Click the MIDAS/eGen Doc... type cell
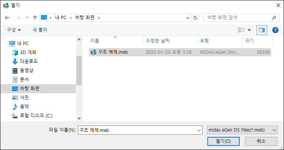 pyautogui.click(x=220, y=52)
